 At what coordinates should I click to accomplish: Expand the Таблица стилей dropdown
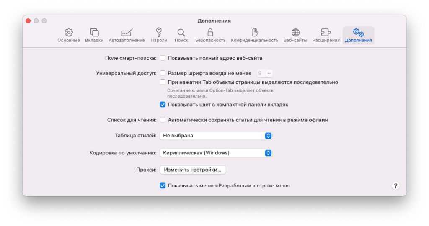(x=216, y=136)
